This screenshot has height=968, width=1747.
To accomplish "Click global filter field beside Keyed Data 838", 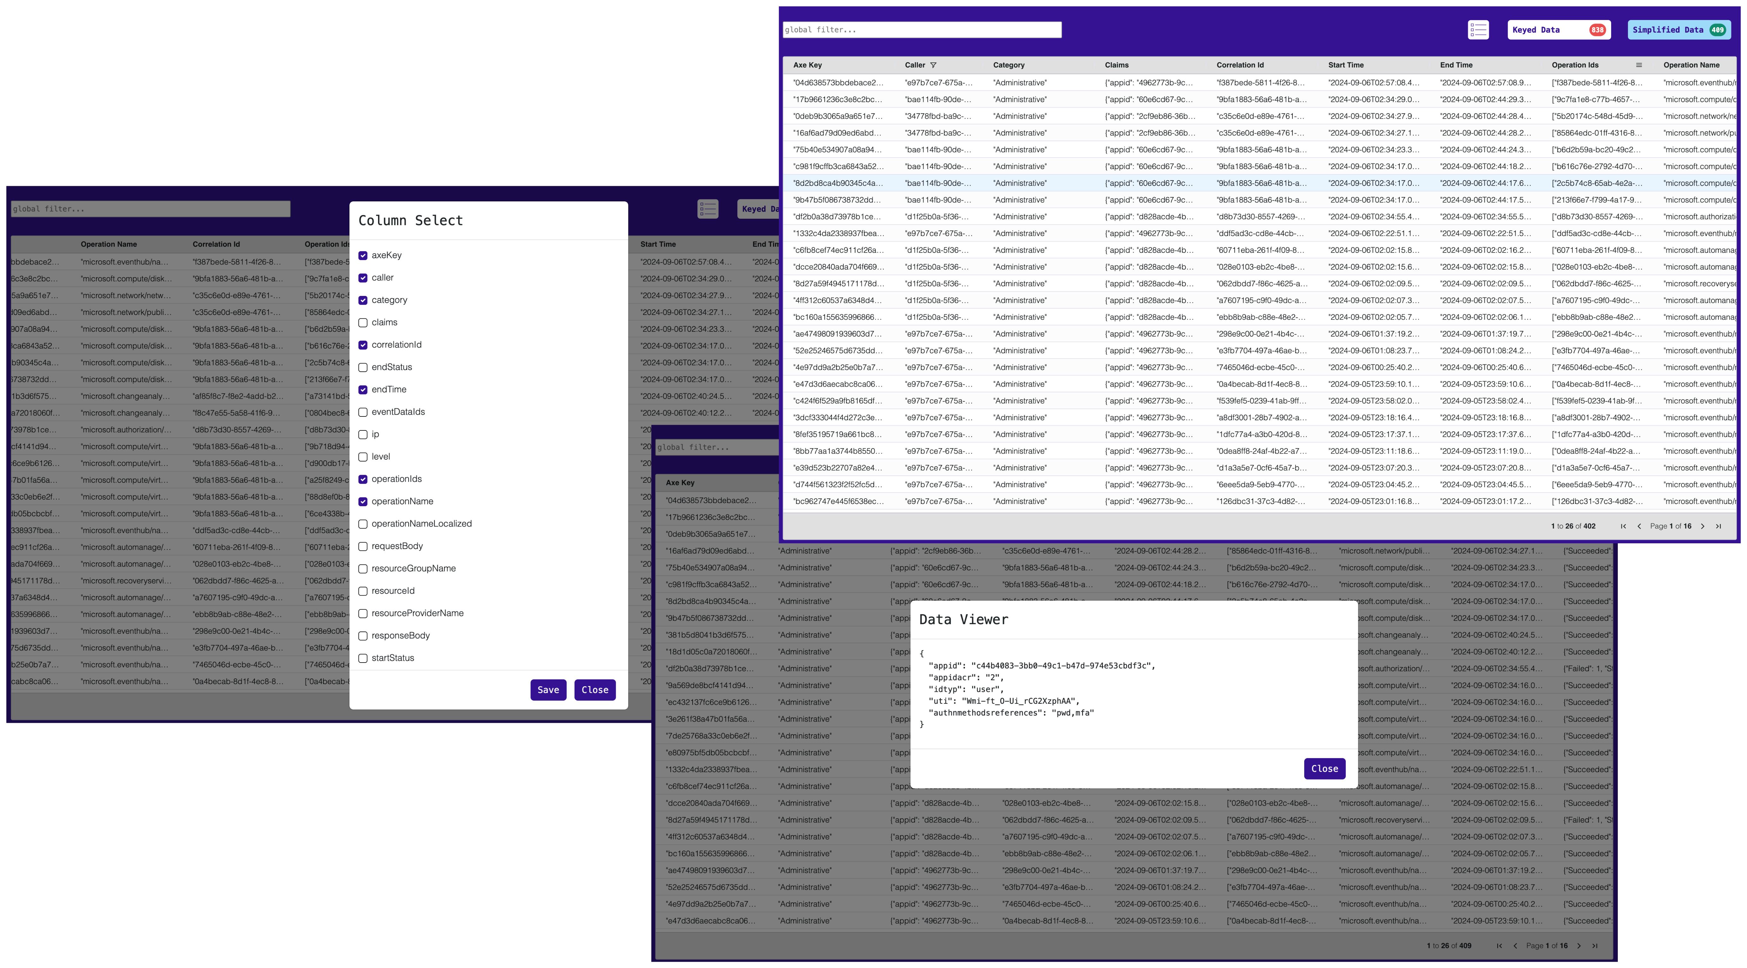I will click(922, 30).
